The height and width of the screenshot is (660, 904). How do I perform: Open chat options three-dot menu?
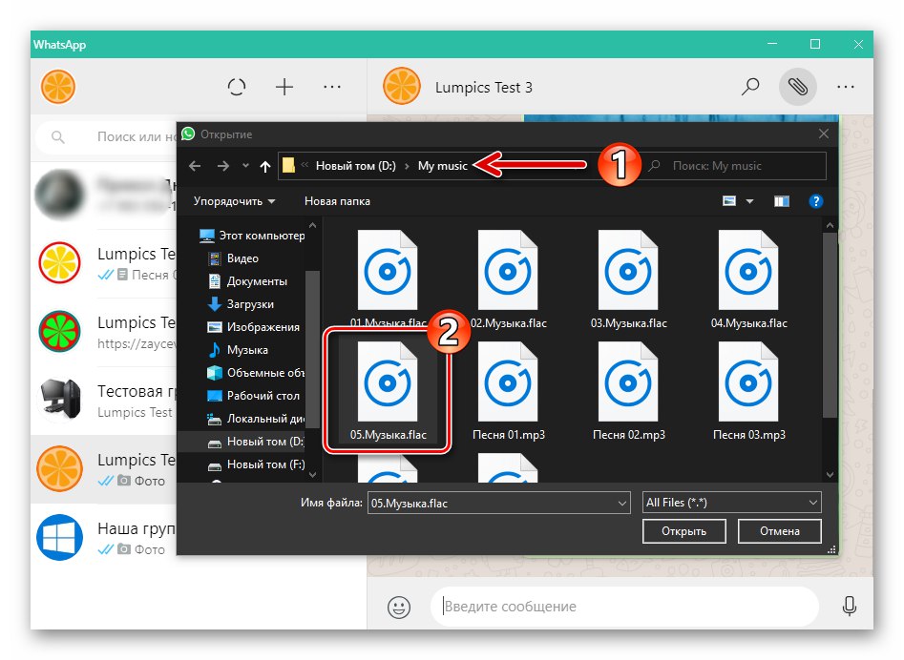[x=845, y=87]
